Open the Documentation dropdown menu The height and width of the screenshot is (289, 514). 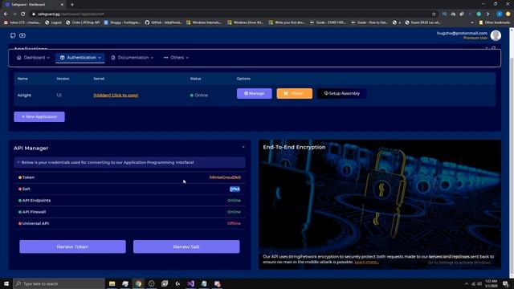tap(133, 58)
